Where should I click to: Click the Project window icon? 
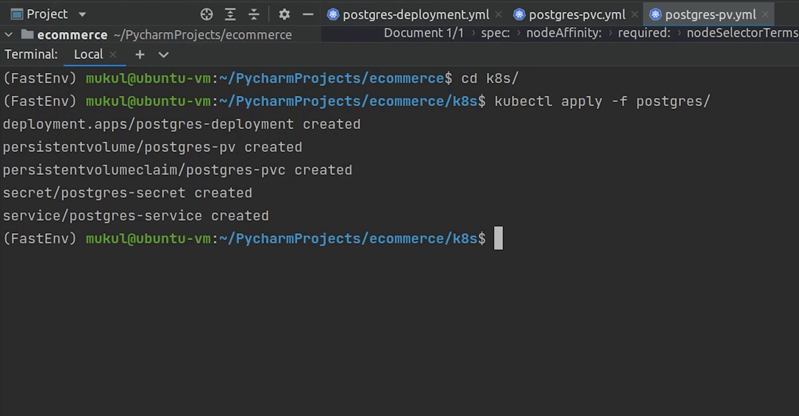pyautogui.click(x=16, y=15)
